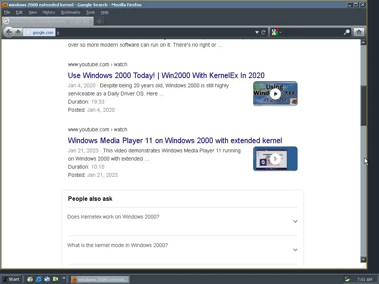Go back with the back arrow button
The width and height of the screenshot is (379, 284).
[9, 32]
